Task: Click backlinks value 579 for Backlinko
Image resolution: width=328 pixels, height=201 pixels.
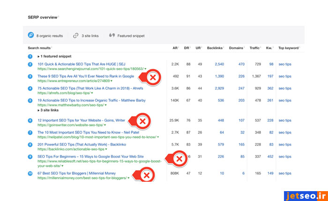Action: (x=221, y=144)
